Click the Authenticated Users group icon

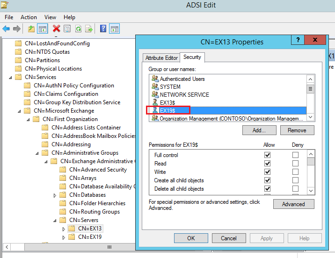pos(155,79)
